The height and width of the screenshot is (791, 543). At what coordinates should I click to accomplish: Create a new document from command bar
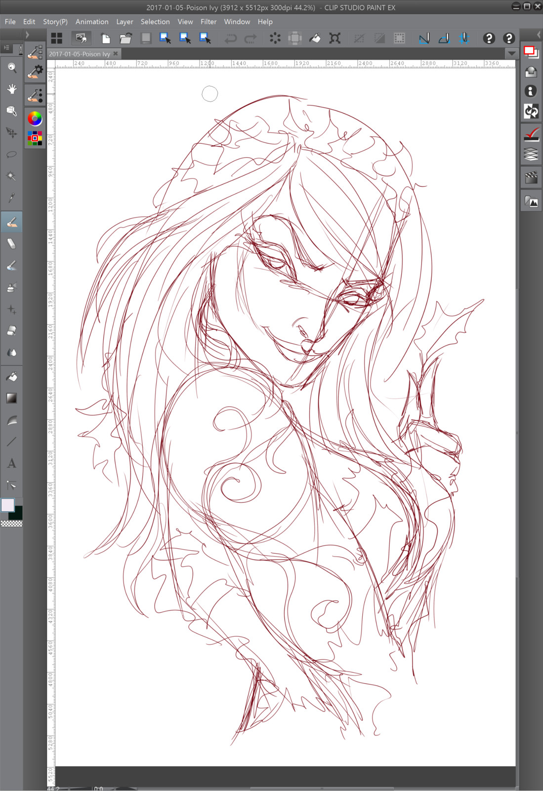pyautogui.click(x=106, y=38)
